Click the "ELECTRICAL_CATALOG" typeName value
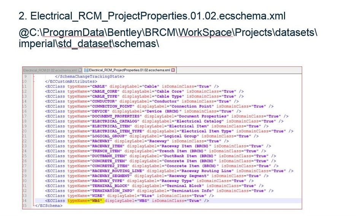The height and width of the screenshot is (216, 357). pos(114,122)
